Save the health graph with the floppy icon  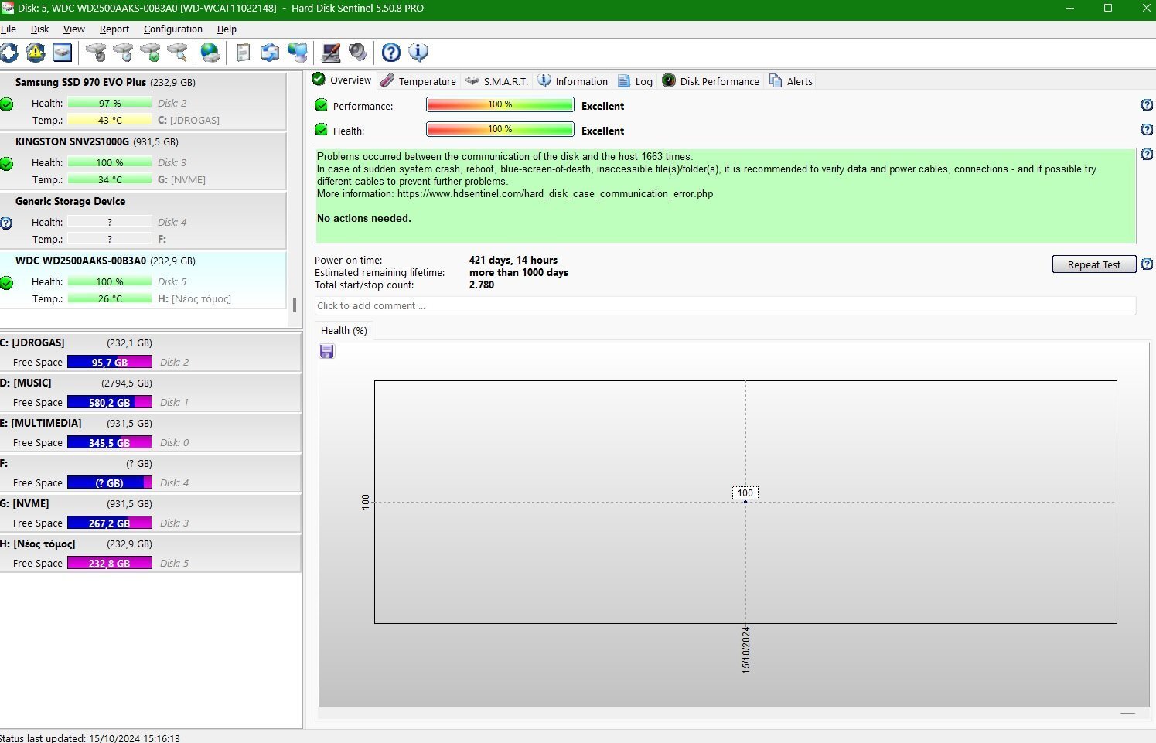[327, 352]
